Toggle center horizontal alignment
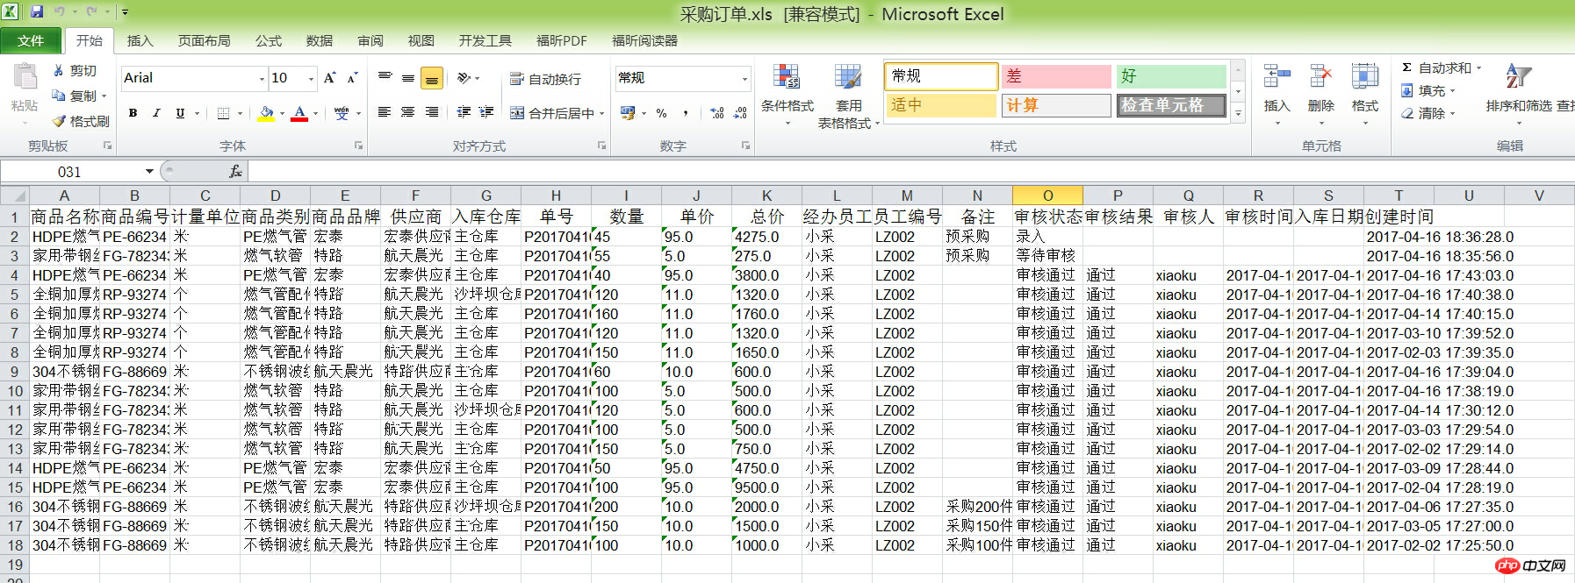1575x583 pixels. pyautogui.click(x=408, y=112)
